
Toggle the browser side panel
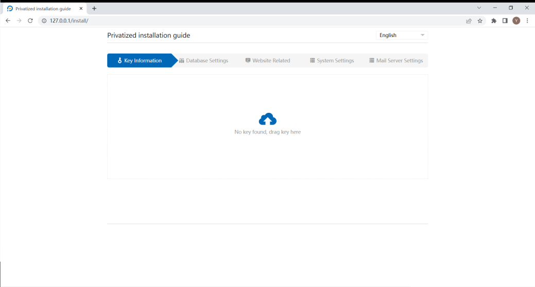(x=505, y=21)
